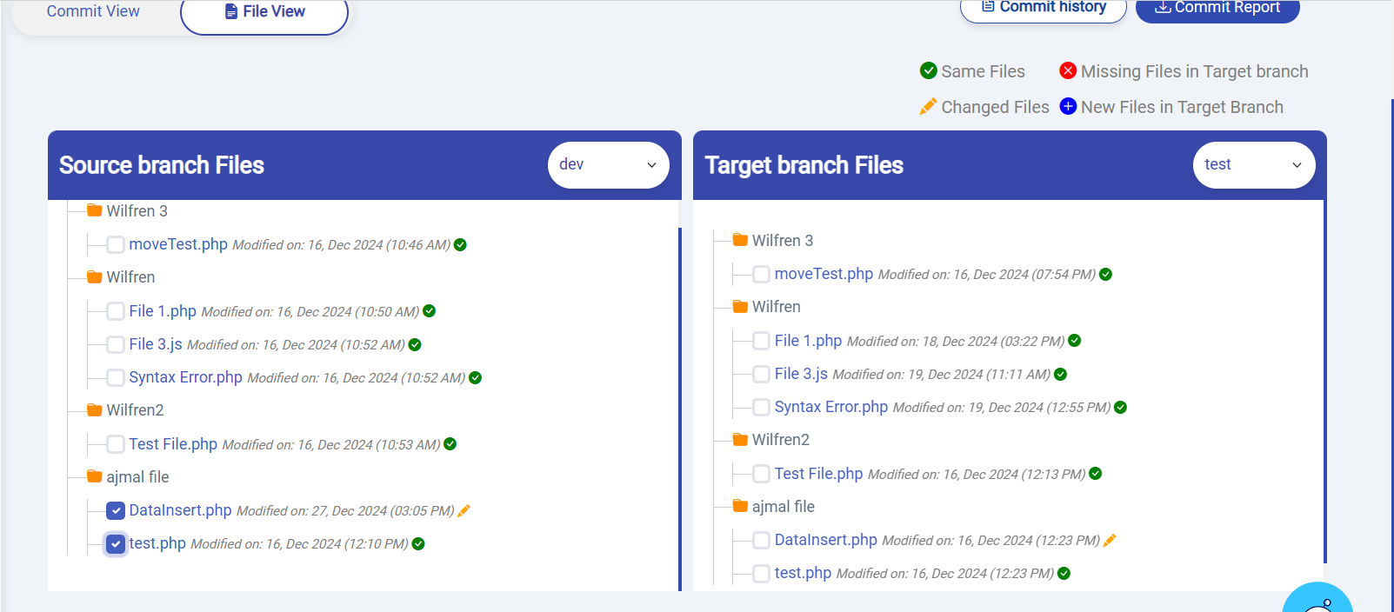Open the dev source branch dropdown

click(x=608, y=165)
